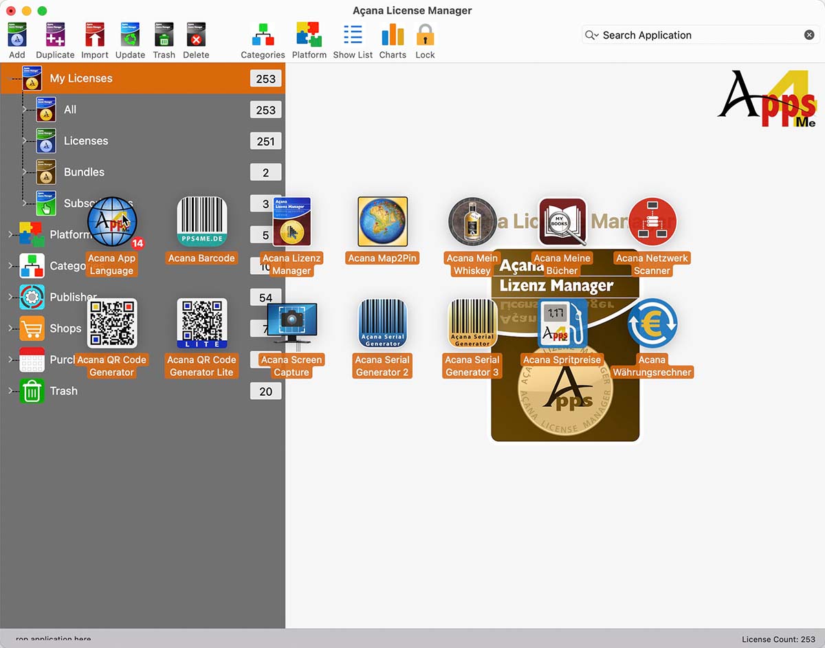Select the Licenses item in the sidebar
Screen dimensions: 825x648
coord(142,141)
